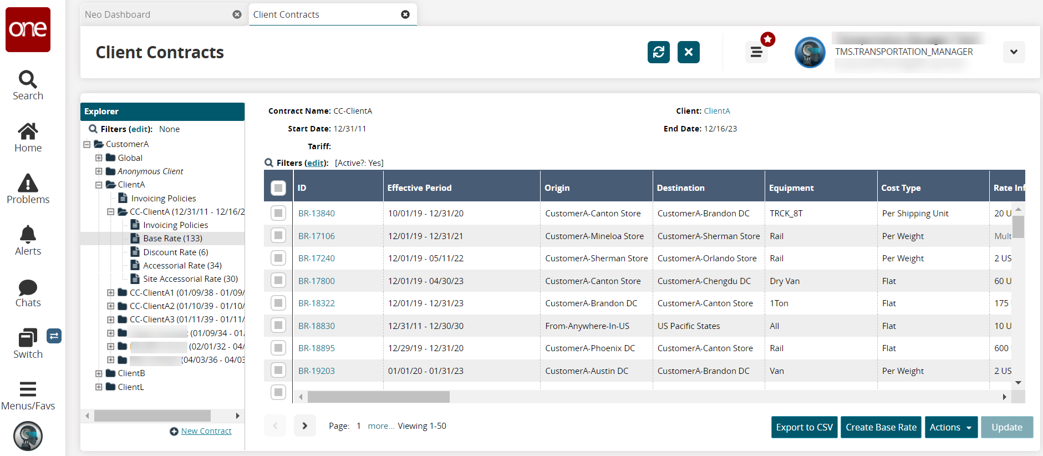Screen dimensions: 1043x456
Task: Collapse the ClientA folder node
Action: (99, 185)
